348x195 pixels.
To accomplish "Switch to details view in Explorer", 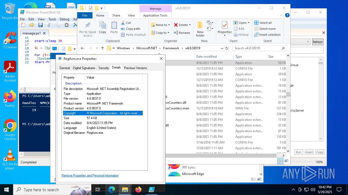I will point(280,161).
